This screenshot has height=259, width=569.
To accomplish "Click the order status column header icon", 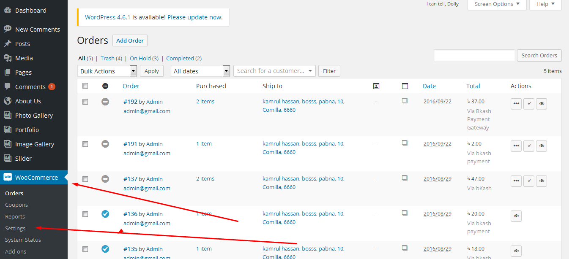I will pos(105,86).
